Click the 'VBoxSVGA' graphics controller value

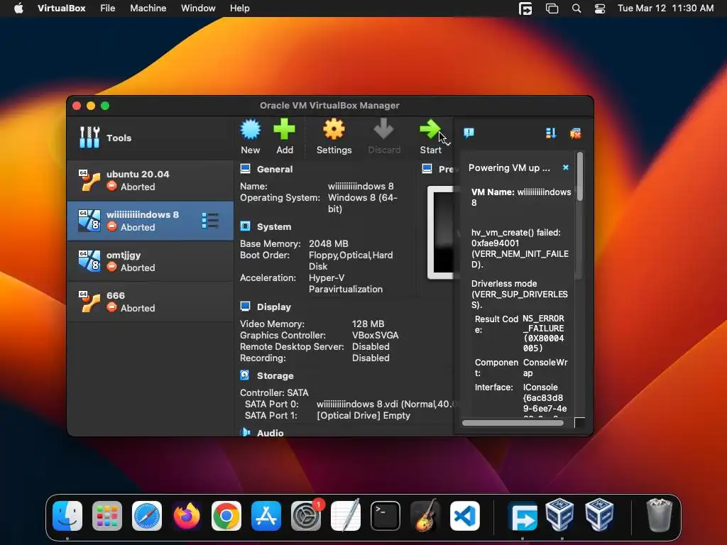coord(375,335)
